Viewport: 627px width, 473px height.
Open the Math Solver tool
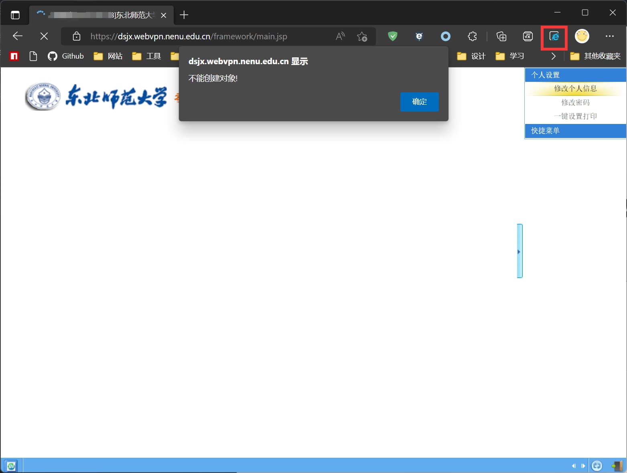pos(528,37)
